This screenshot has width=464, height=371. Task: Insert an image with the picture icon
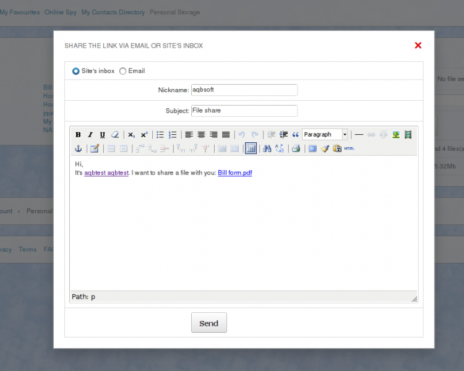click(x=396, y=135)
